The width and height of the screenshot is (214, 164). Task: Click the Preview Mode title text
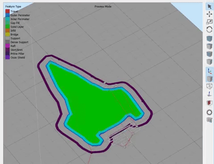(x=103, y=7)
